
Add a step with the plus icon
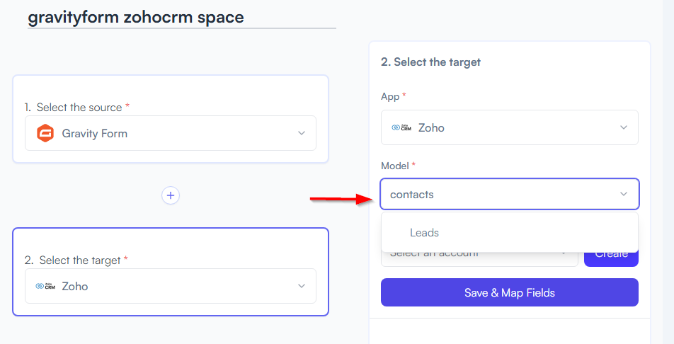[171, 195]
